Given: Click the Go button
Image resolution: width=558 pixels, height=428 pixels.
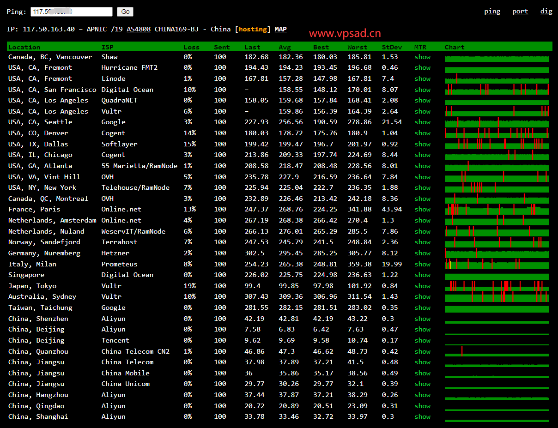Looking at the screenshot, I should point(125,12).
